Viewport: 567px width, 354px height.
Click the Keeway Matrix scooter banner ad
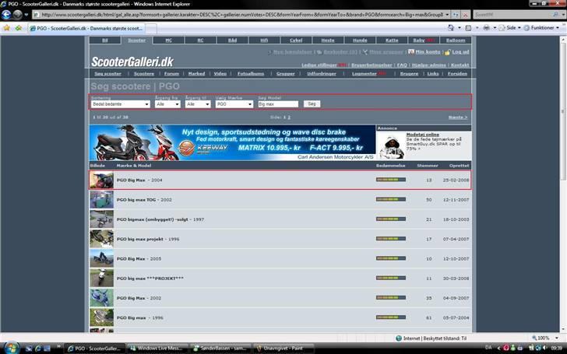[232, 142]
